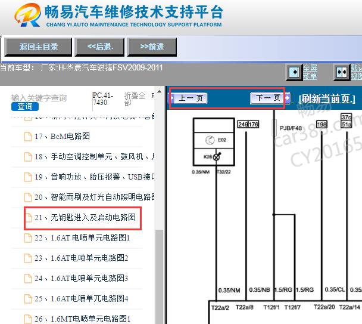
Task: Click the T32/22 pin label
Action: [x=224, y=172]
